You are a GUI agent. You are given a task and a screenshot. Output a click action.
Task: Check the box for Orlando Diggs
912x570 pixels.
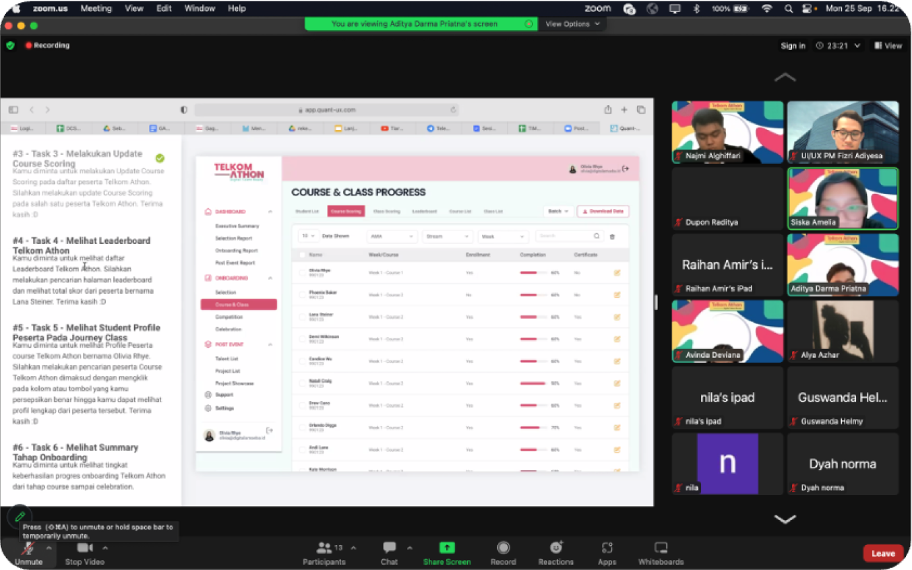(302, 427)
